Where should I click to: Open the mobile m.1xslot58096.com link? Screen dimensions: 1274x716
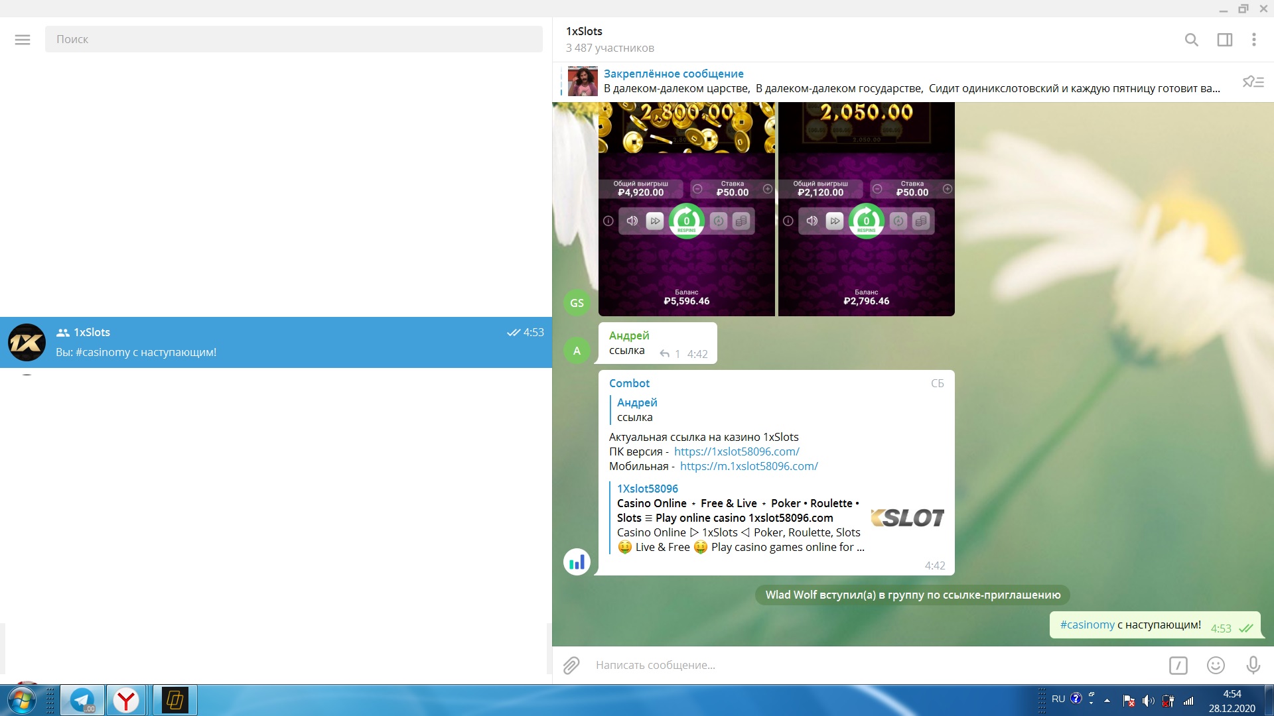748,466
